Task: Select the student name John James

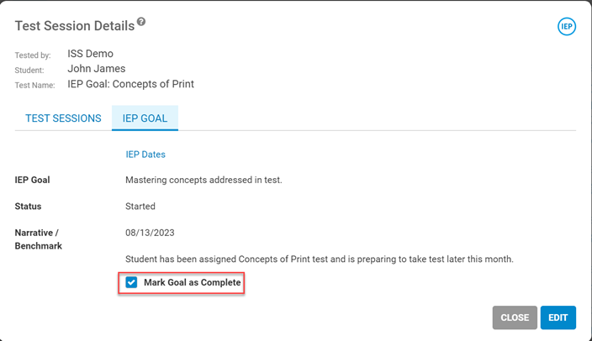Action: 96,69
